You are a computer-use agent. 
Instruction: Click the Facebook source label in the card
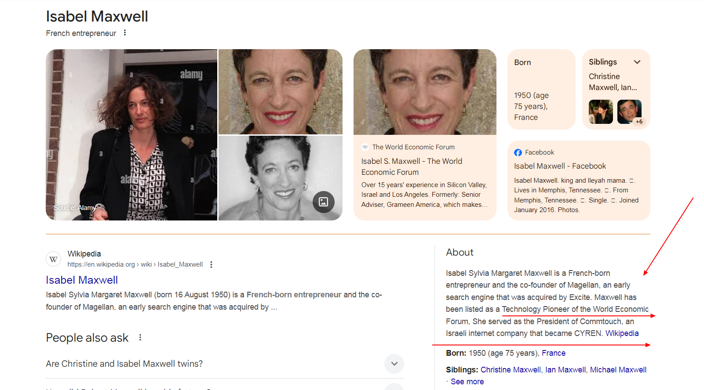pyautogui.click(x=540, y=152)
